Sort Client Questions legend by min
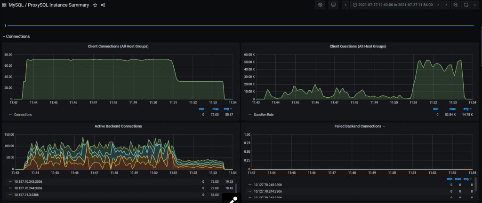The height and width of the screenshot is (203, 482). point(435,109)
